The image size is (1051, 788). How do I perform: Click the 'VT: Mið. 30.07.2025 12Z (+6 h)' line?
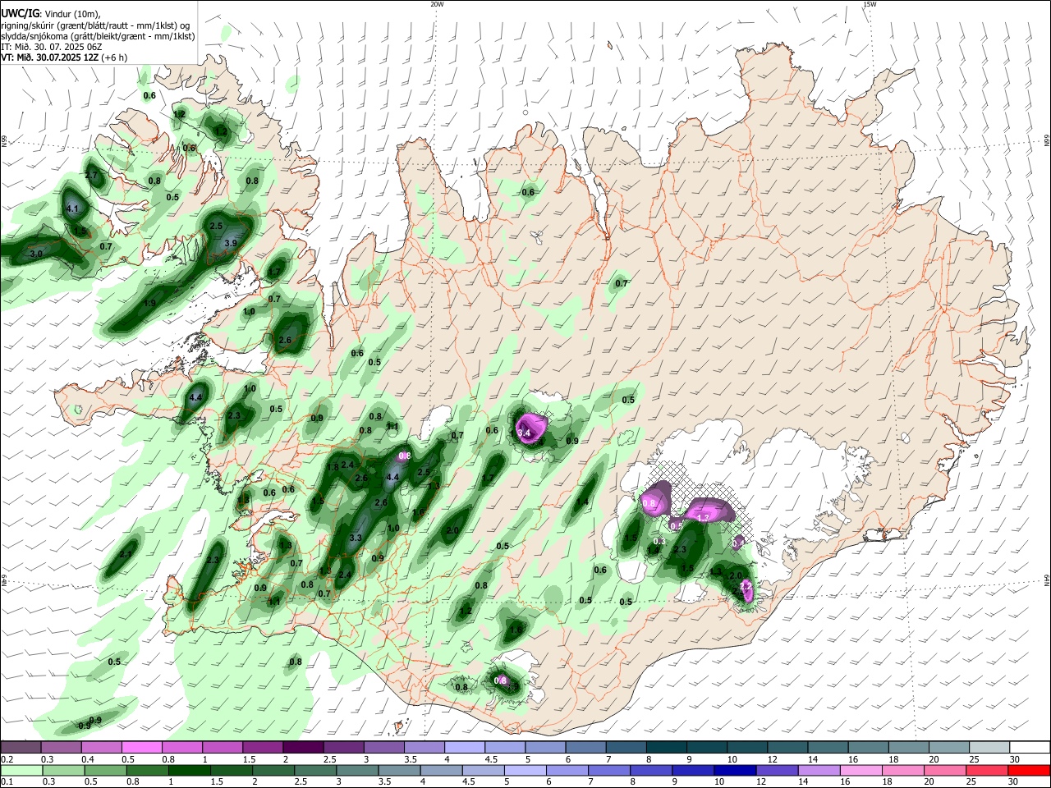pyautogui.click(x=64, y=57)
